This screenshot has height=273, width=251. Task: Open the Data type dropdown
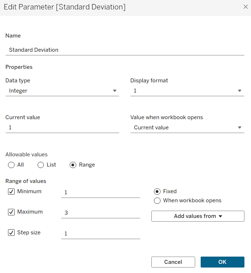(x=62, y=91)
